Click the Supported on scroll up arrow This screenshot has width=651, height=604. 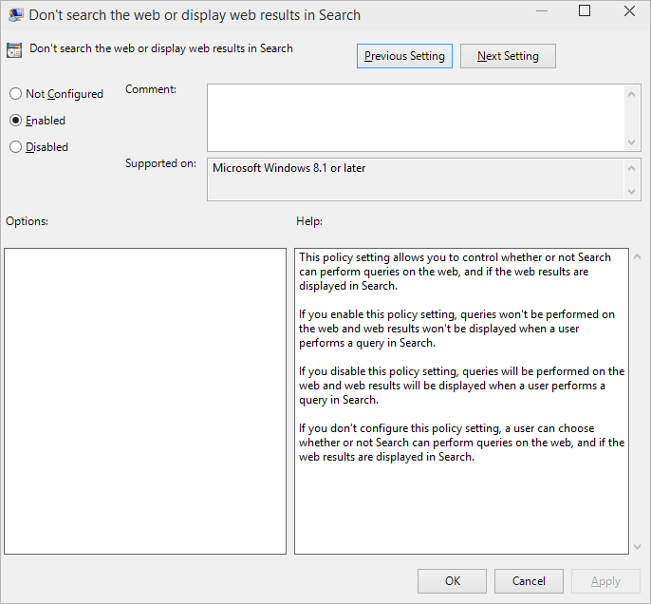pyautogui.click(x=631, y=168)
